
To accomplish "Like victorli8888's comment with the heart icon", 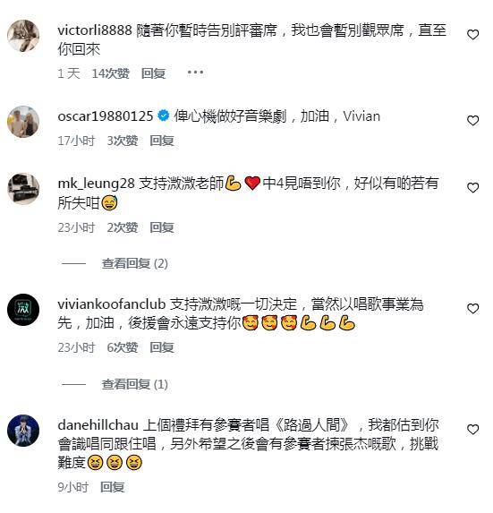I will pos(472,35).
